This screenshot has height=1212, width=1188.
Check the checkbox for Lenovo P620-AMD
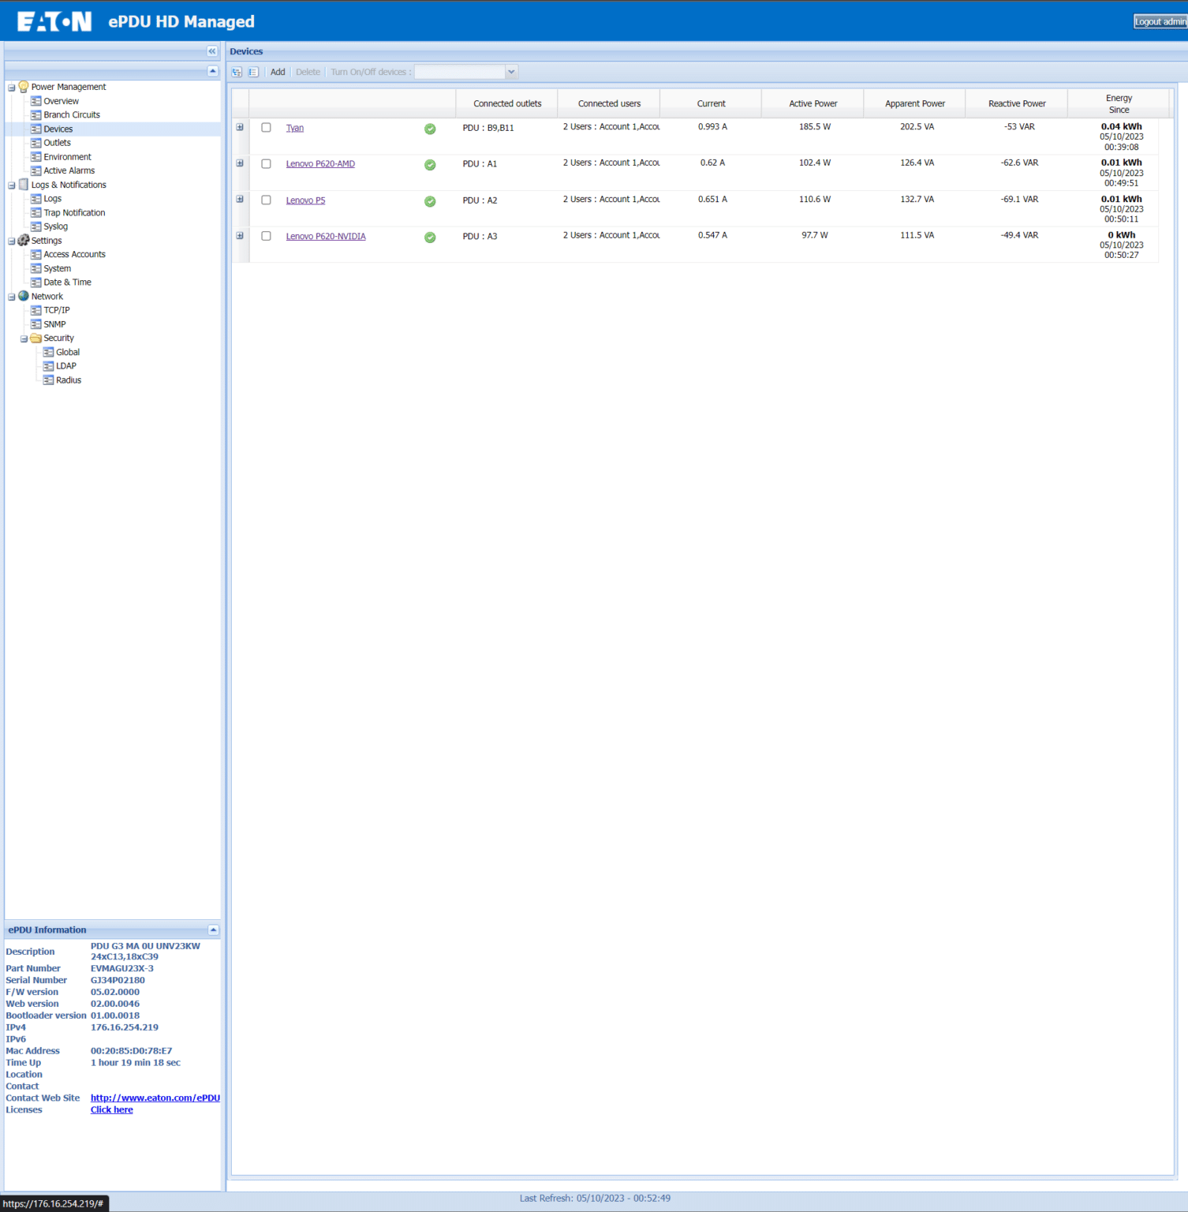pyautogui.click(x=266, y=163)
